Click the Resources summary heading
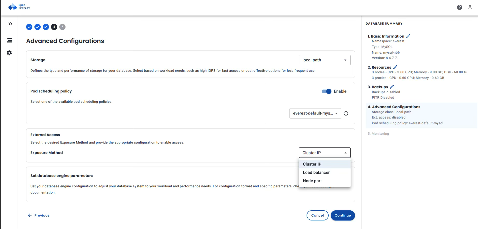 coord(379,67)
